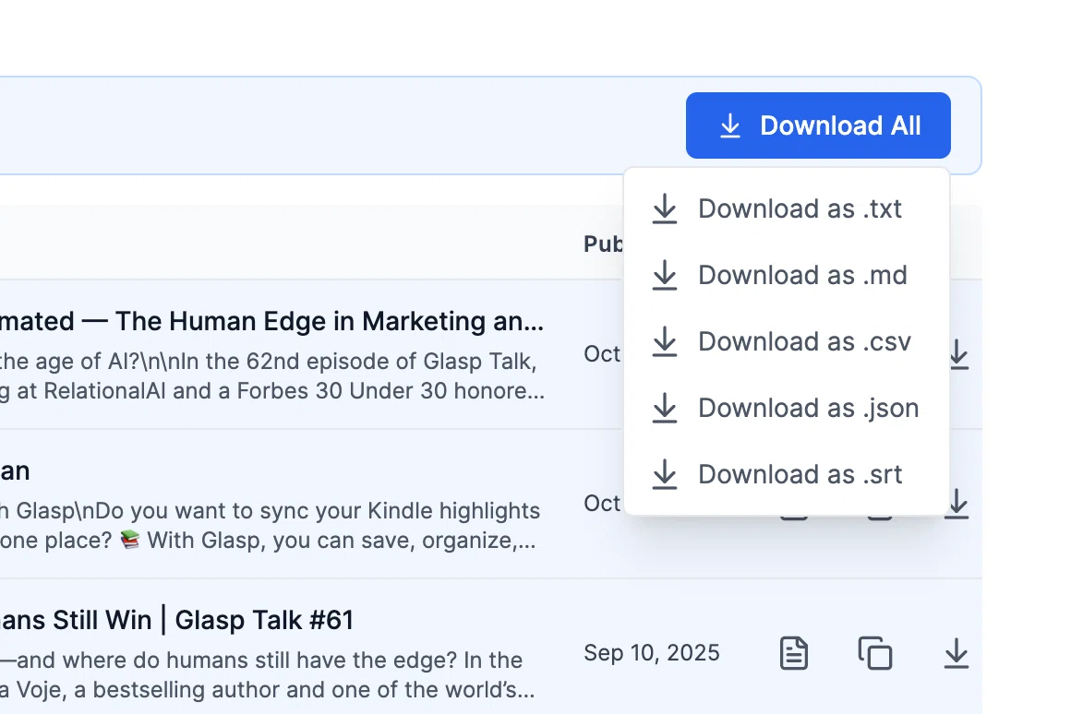This screenshot has width=1071, height=714.
Task: Download icon in Sep 10, 2025 row
Action: click(957, 653)
